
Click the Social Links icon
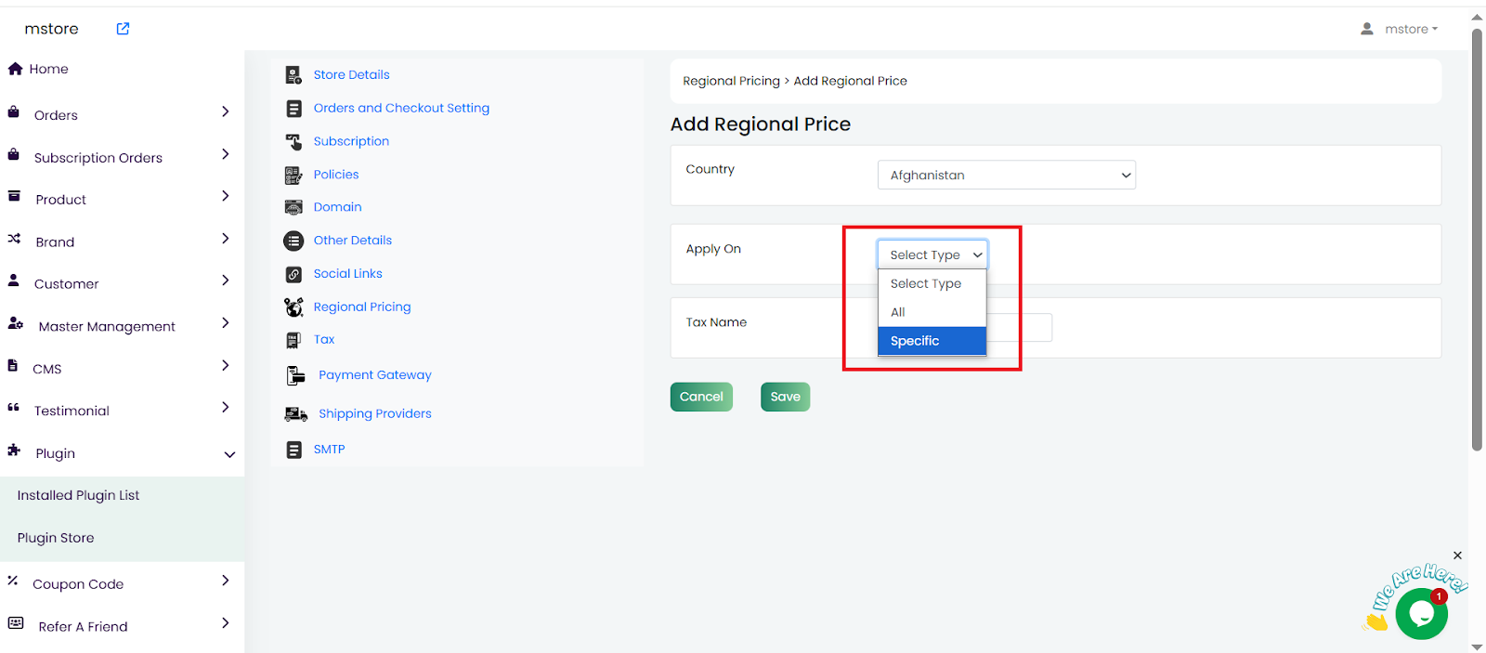coord(293,274)
